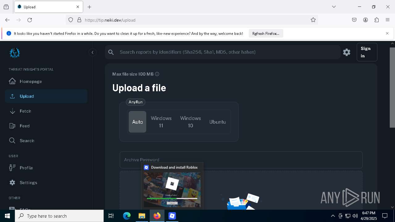Open the Firefox application menu

[x=388, y=20]
